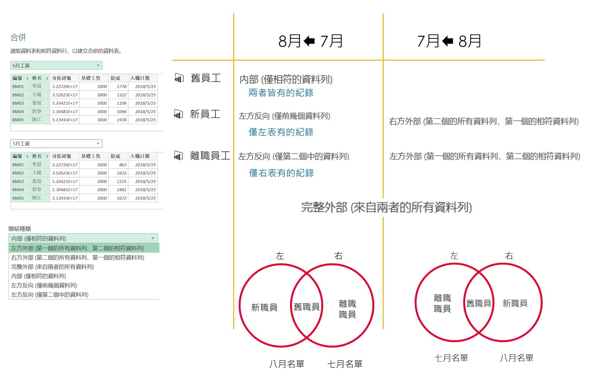Click the 身份證號 column header in 6月工資 table

[62, 78]
